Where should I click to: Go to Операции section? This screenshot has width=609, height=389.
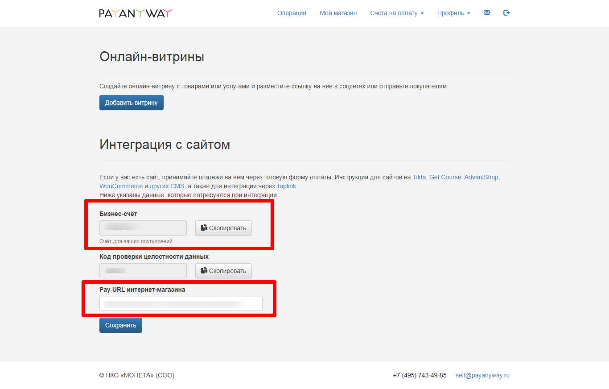point(291,13)
